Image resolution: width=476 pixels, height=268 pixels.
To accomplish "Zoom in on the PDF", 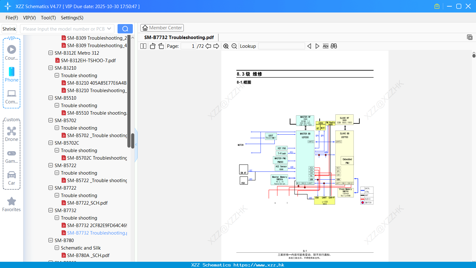I will 226,46.
